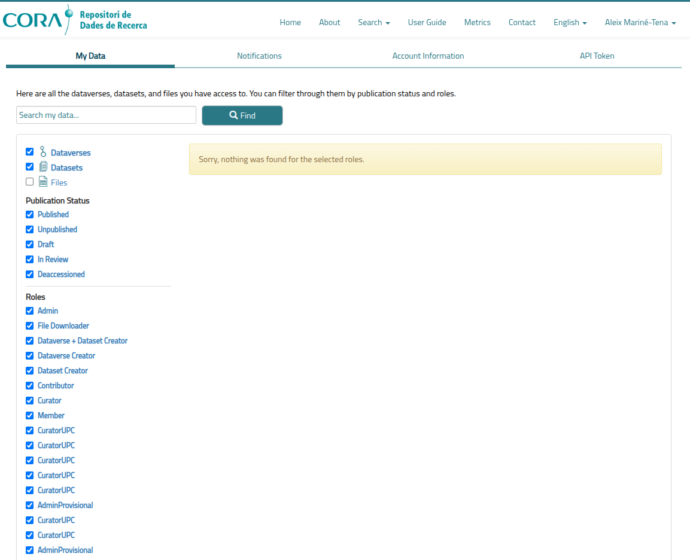Click the Search my data input field
Viewport: 690px width, 560px height.
(x=106, y=115)
